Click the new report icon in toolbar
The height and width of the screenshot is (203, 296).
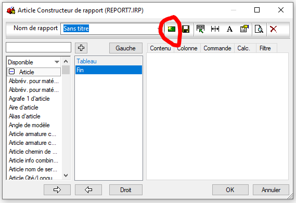pyautogui.click(x=171, y=29)
